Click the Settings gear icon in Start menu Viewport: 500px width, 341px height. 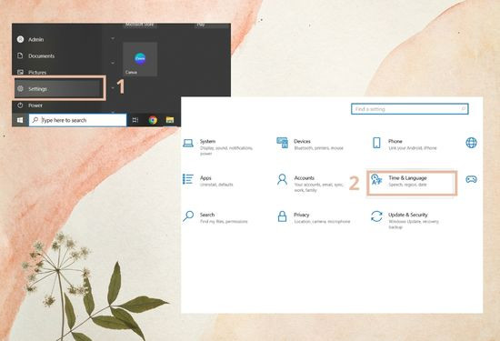tap(20, 89)
